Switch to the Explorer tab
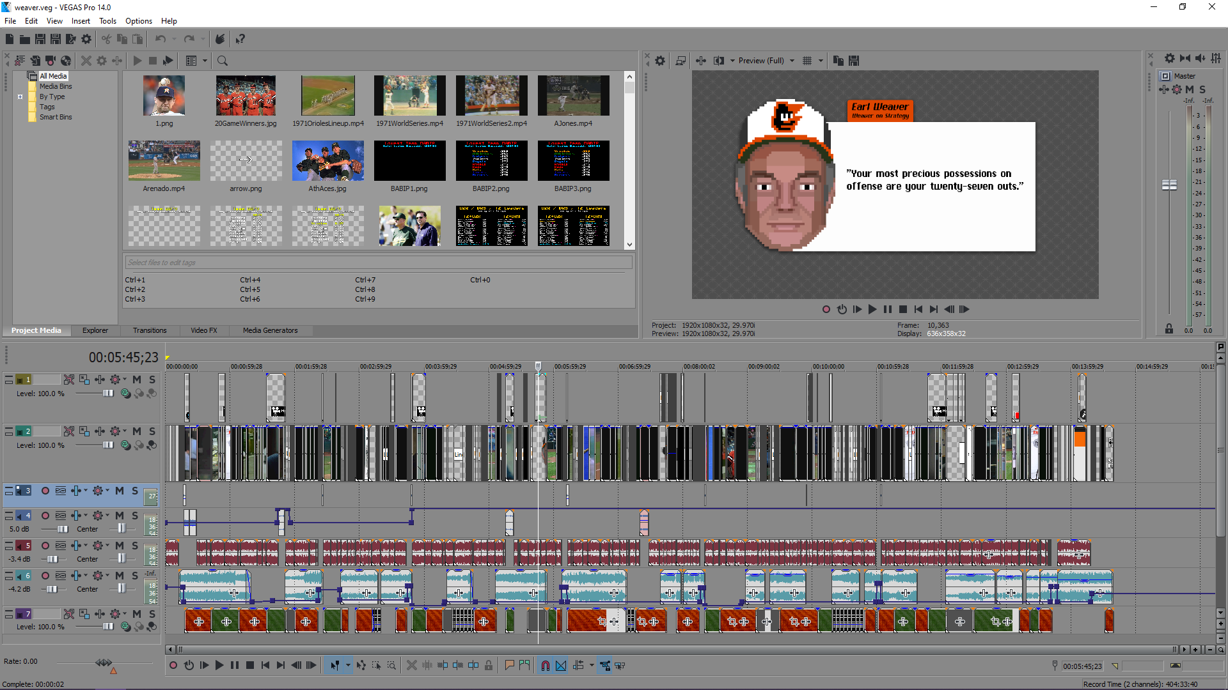This screenshot has width=1228, height=690. (95, 330)
